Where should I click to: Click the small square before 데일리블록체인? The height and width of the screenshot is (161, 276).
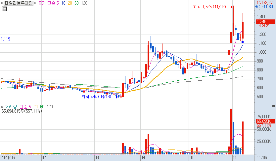[x=2, y=3]
